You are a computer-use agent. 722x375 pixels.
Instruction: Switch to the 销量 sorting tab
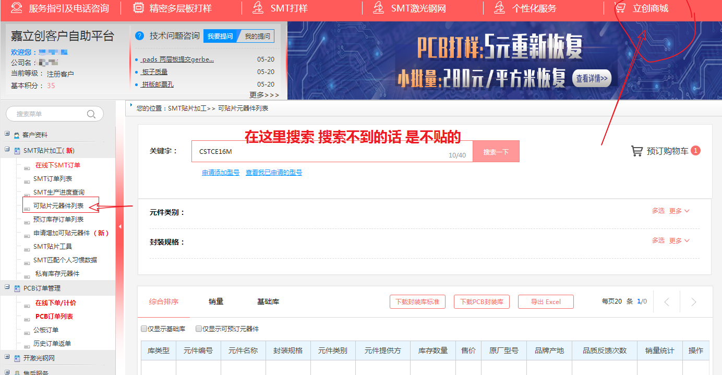(216, 301)
